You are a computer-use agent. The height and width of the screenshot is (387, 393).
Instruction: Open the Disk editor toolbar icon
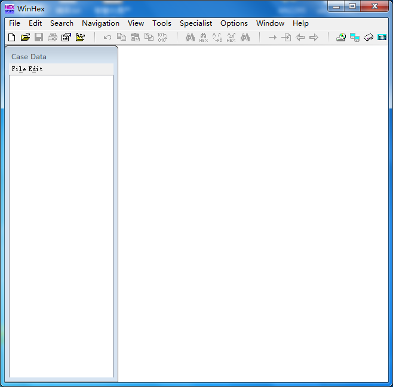click(x=341, y=38)
